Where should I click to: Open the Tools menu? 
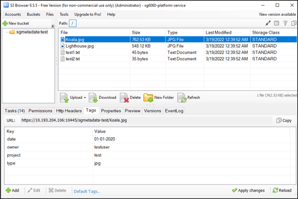[64, 14]
